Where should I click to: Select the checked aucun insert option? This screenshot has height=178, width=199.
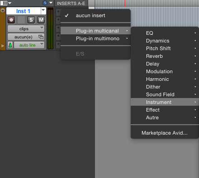tap(95, 15)
